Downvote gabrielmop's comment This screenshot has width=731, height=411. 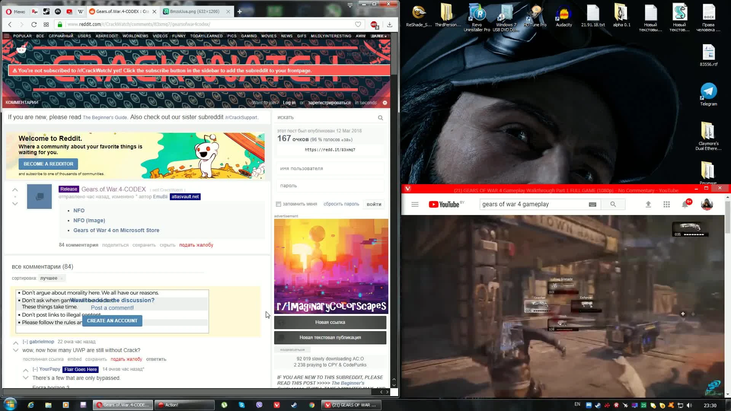pos(16,350)
